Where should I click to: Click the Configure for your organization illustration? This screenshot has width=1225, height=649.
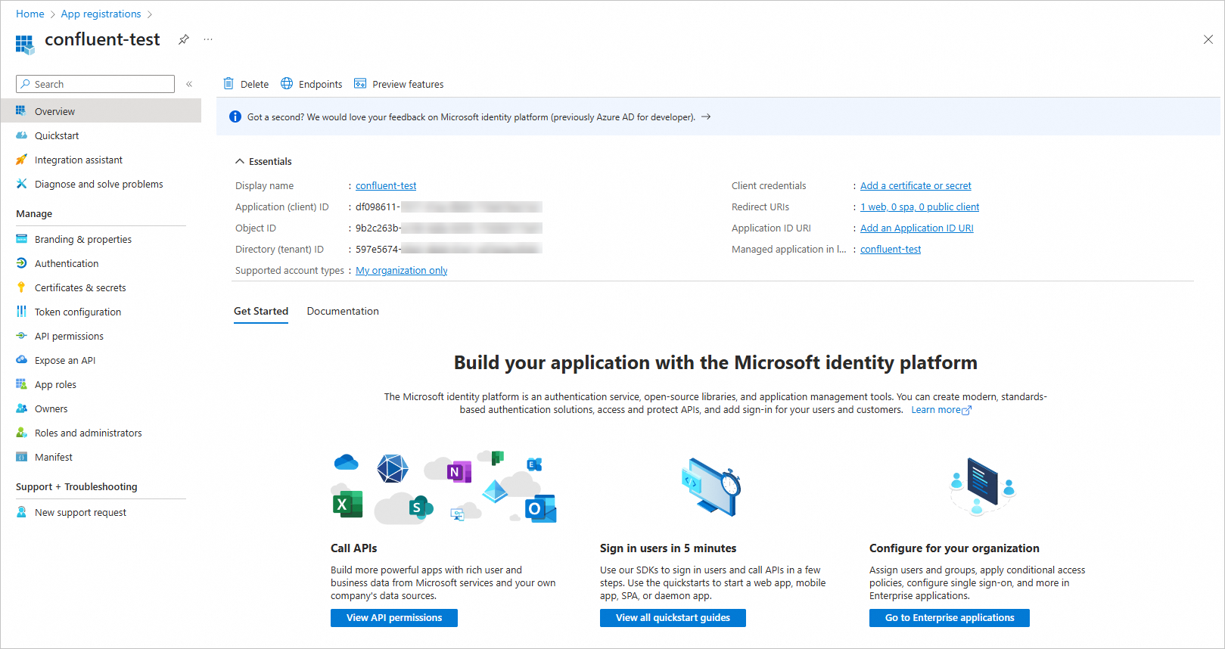(x=982, y=486)
